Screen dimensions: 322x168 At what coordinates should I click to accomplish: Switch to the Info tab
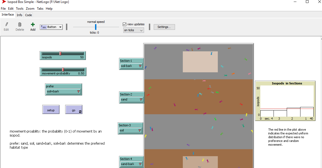click(19, 15)
